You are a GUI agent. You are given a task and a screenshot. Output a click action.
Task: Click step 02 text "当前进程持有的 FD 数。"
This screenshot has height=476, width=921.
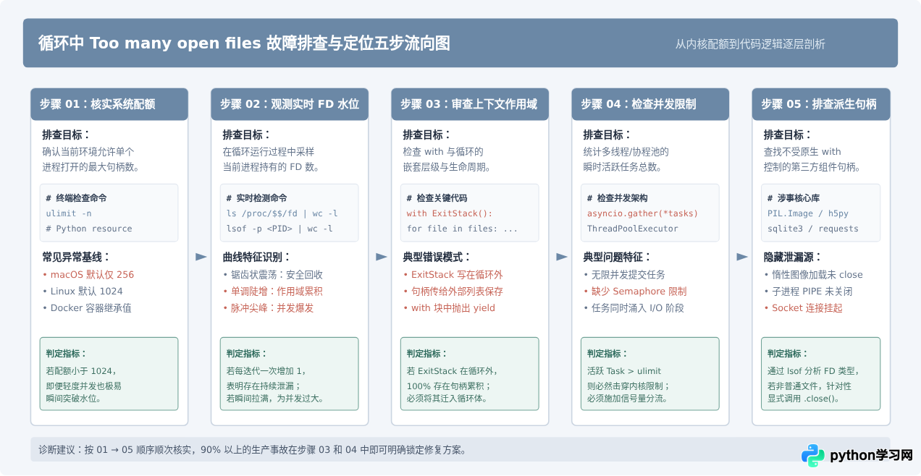(272, 167)
